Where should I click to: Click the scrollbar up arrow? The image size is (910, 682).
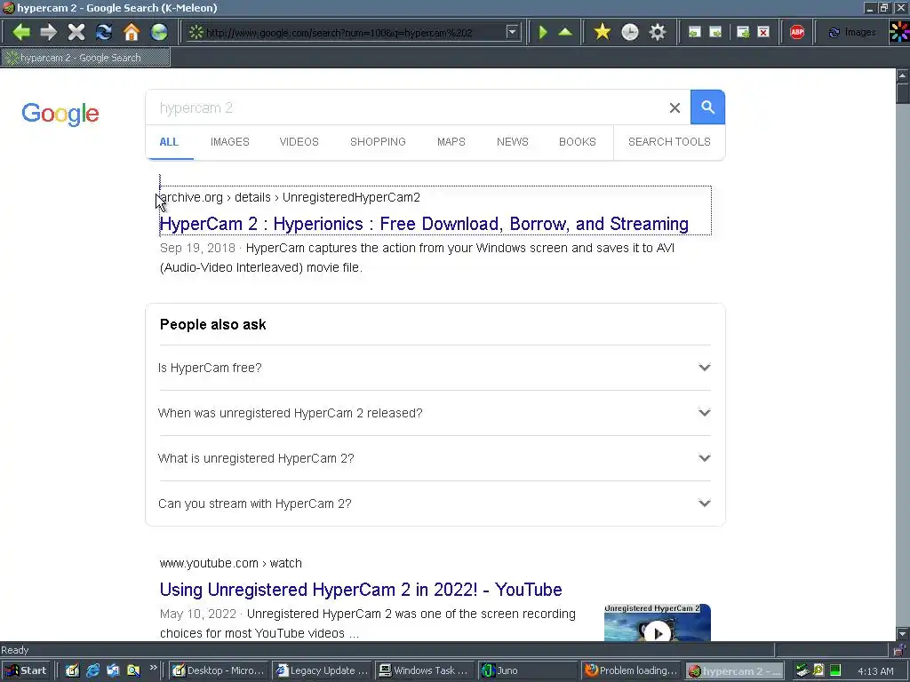coord(903,75)
